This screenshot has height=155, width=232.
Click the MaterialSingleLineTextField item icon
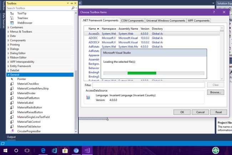pos(12,117)
